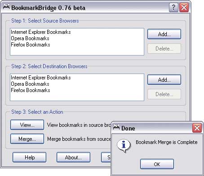Open View bookmarks action
Image resolution: width=204 pixels, height=176 pixels.
point(27,125)
